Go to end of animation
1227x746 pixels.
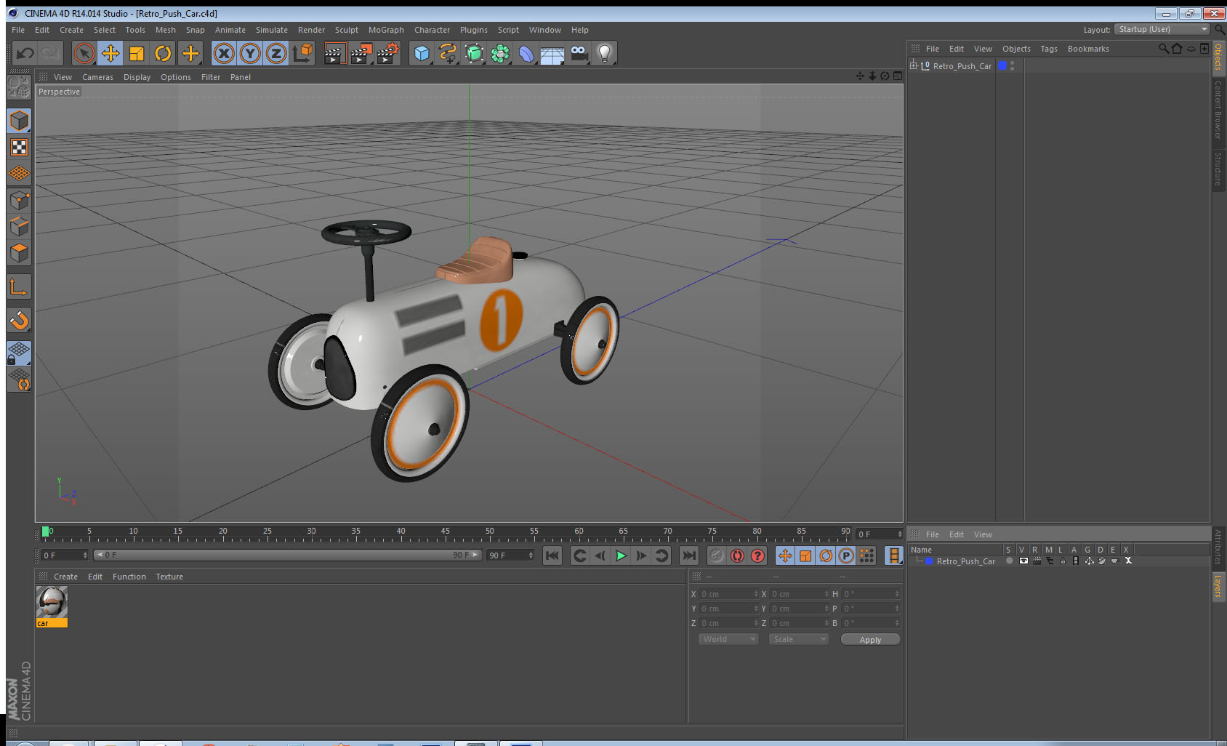click(688, 556)
